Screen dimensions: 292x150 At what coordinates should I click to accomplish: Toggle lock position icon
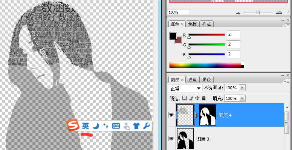[197, 98]
